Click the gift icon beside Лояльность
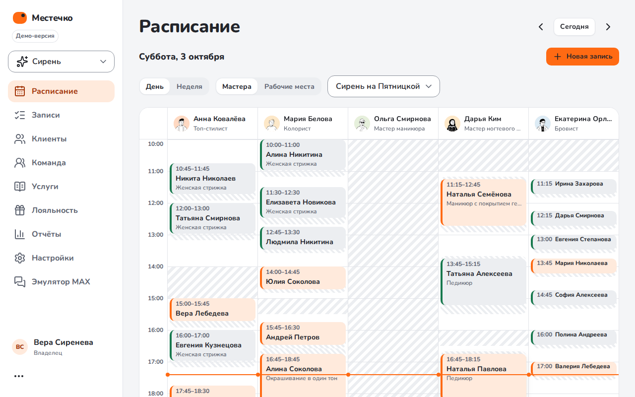Viewport: 635px width, 397px height. (20, 210)
